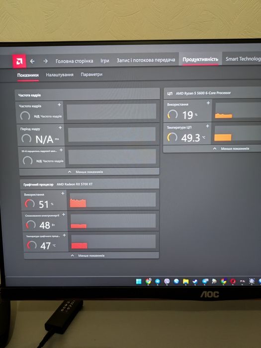Click the CPU temperature 49.3 gauge icon

(x=172, y=137)
